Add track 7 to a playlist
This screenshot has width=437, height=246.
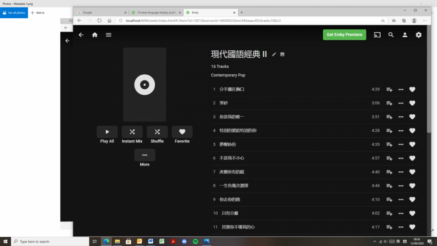389,172
